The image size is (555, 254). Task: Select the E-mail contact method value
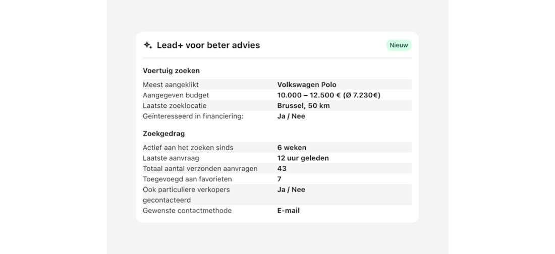coord(288,211)
